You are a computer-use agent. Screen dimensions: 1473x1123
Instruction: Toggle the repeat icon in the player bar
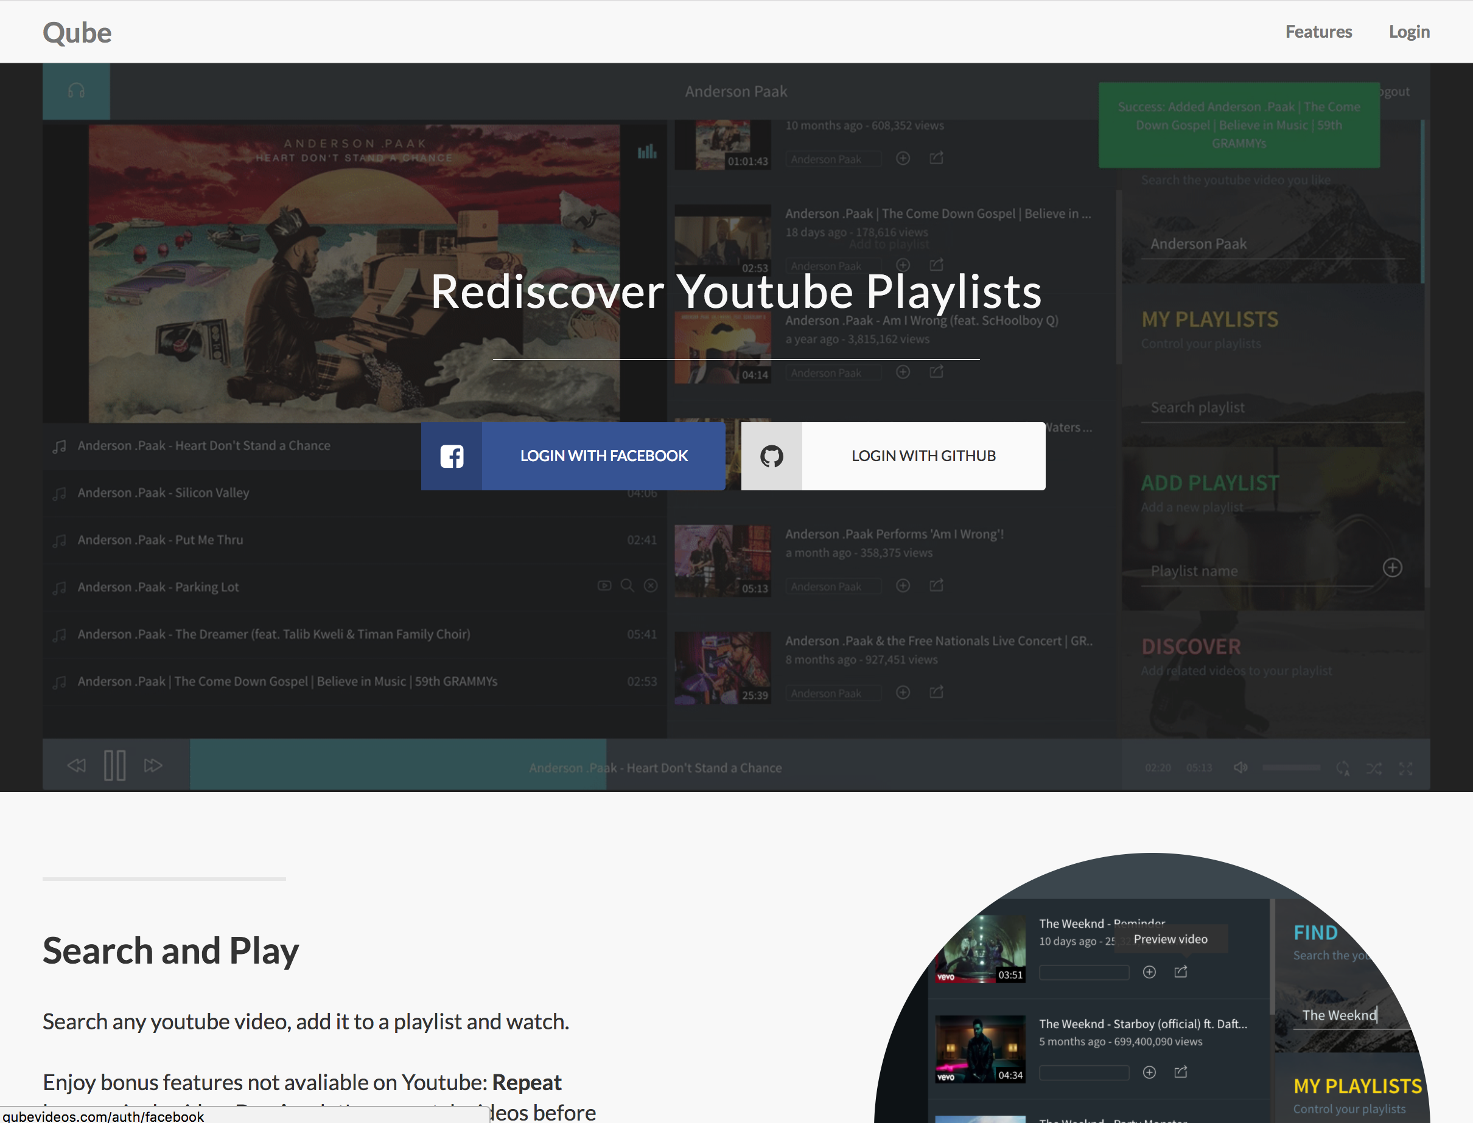click(x=1343, y=768)
